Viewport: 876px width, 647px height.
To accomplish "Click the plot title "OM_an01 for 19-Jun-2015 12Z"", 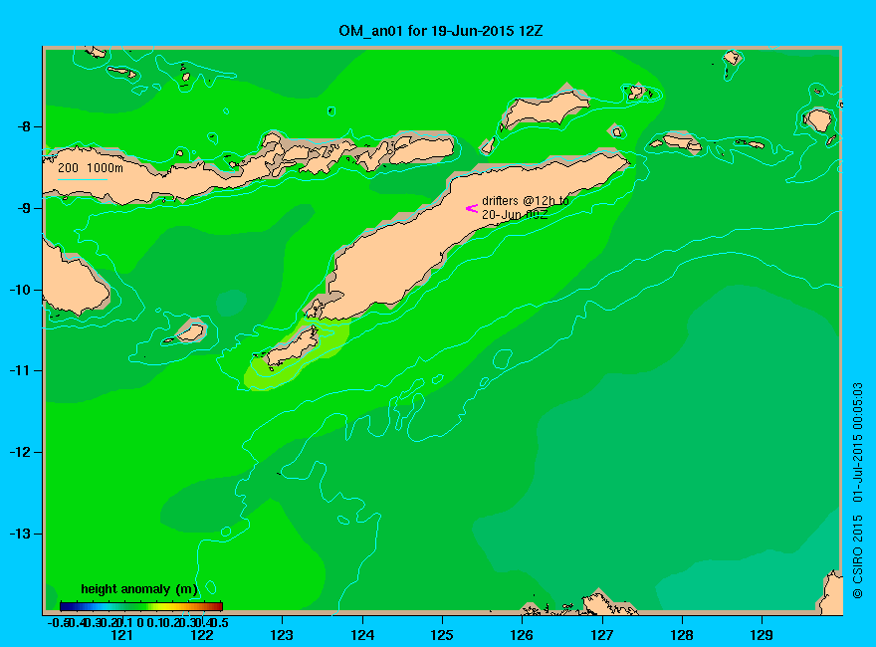I will pos(440,31).
